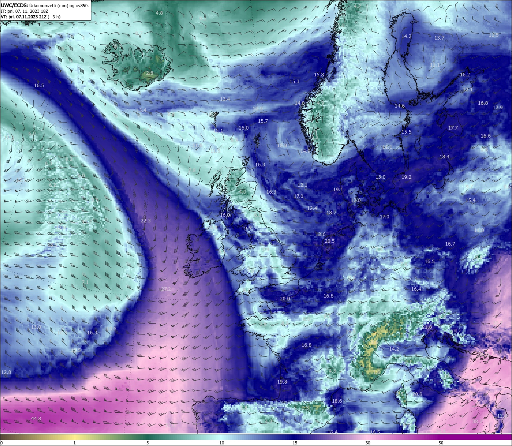
Task: Click the 44.8 value label
Action: coord(36,419)
